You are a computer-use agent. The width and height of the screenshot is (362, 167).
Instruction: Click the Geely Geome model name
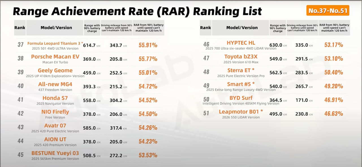[x=55, y=70]
